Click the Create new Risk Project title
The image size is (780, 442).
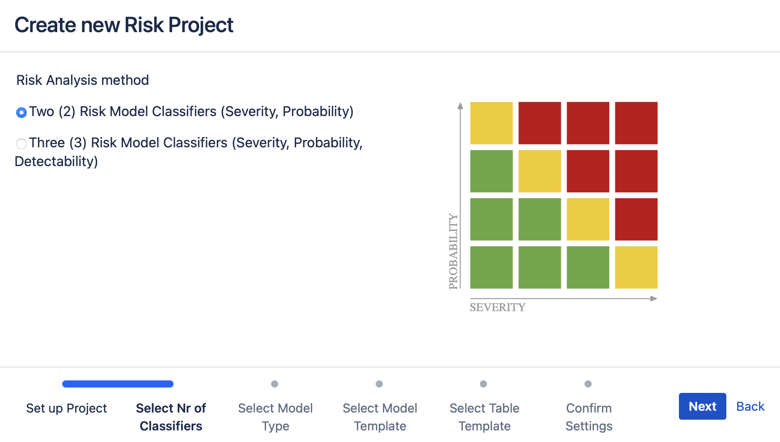click(x=124, y=25)
